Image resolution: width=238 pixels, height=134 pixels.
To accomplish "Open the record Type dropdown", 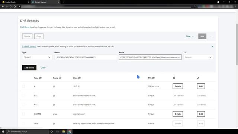I will pyautogui.click(x=37, y=57).
